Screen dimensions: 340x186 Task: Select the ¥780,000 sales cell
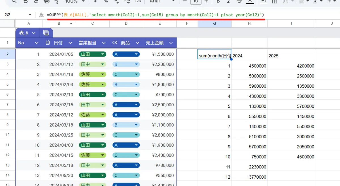point(160,165)
